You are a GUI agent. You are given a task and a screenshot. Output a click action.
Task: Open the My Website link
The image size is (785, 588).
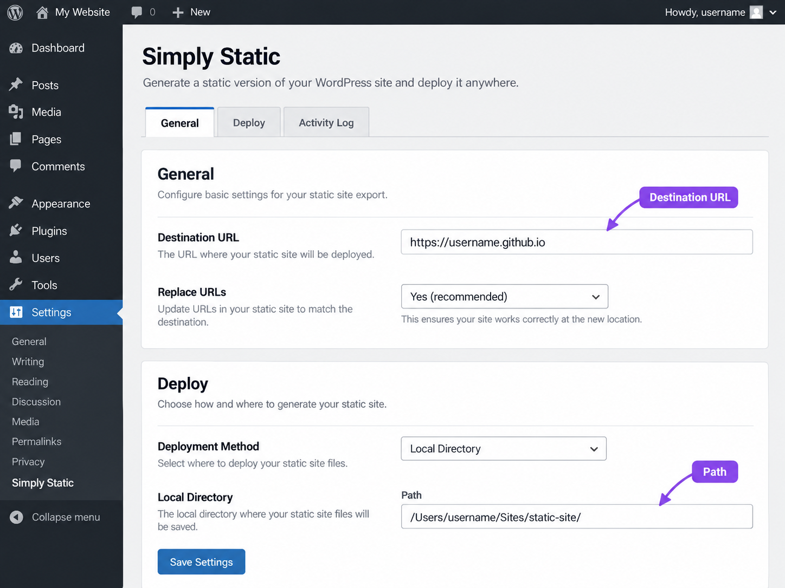[x=82, y=12]
